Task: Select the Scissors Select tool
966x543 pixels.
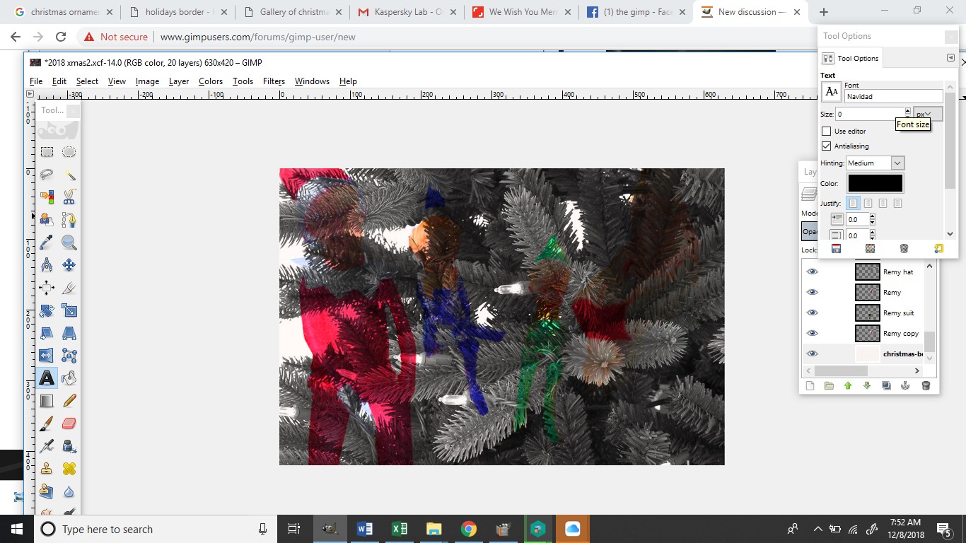Action: pos(69,197)
